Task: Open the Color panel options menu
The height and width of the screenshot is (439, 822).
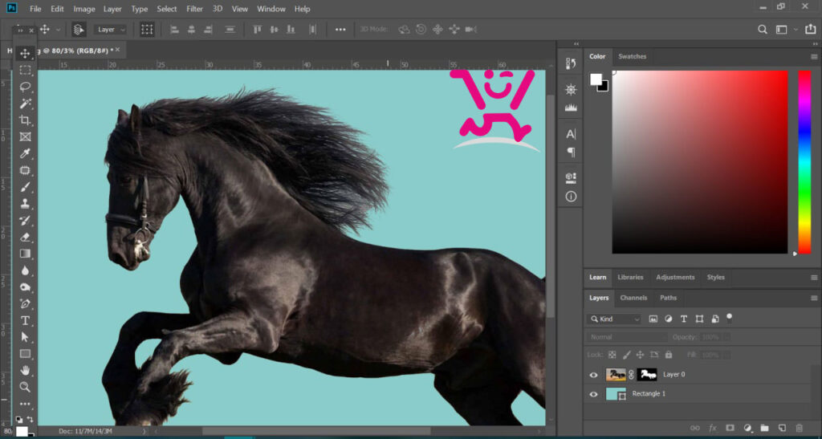Action: point(814,56)
